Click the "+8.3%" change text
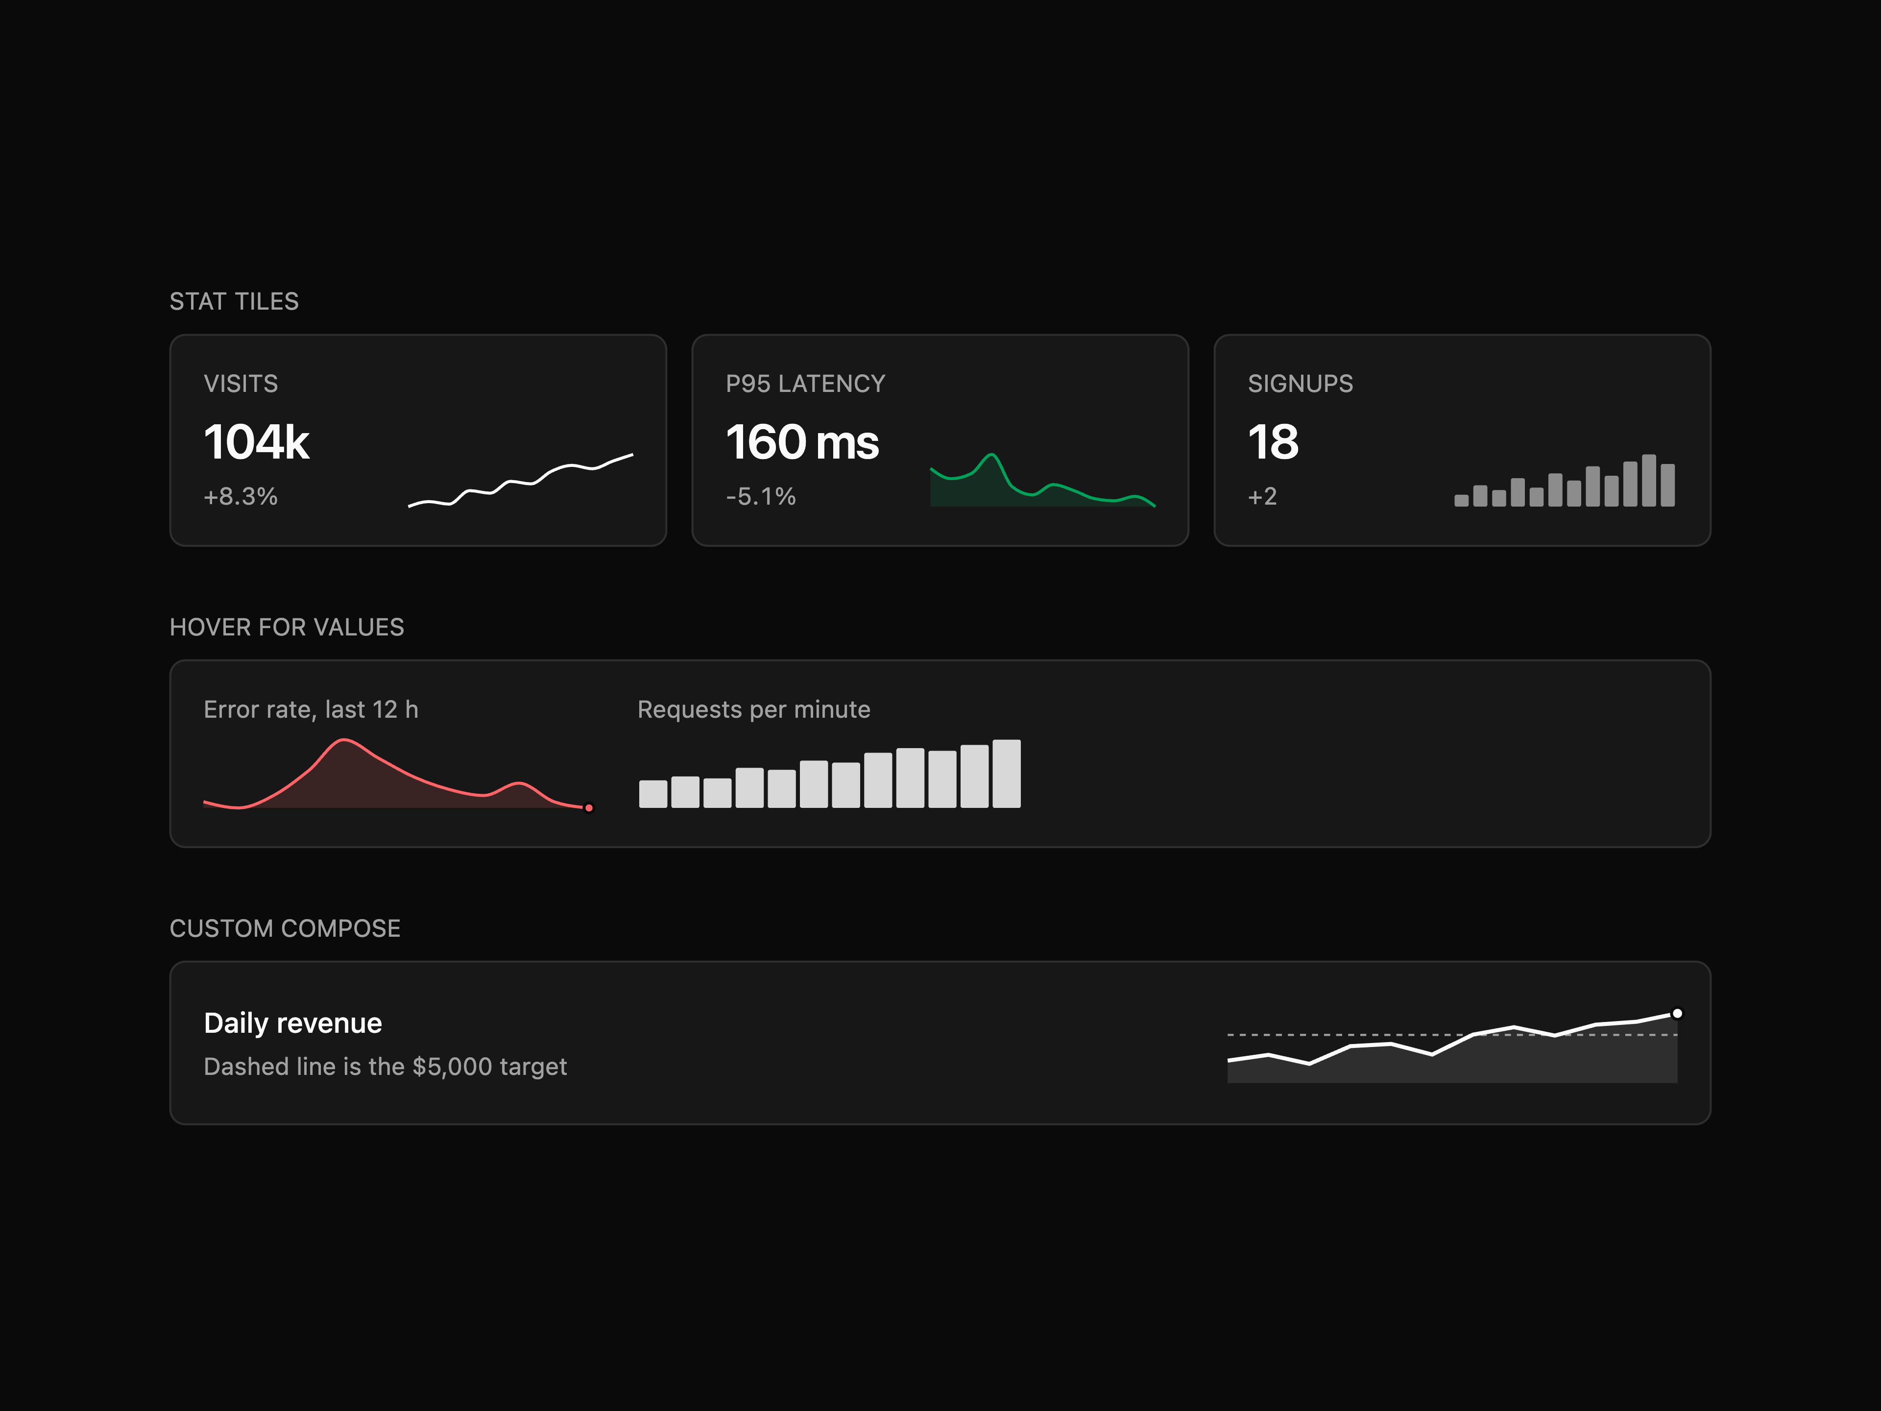Image resolution: width=1881 pixels, height=1411 pixels. (241, 497)
